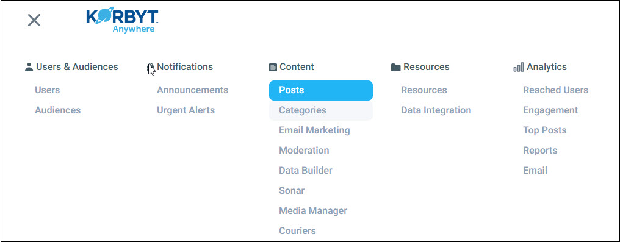Click the Notifications bell icon
The height and width of the screenshot is (242, 620).
(x=151, y=68)
